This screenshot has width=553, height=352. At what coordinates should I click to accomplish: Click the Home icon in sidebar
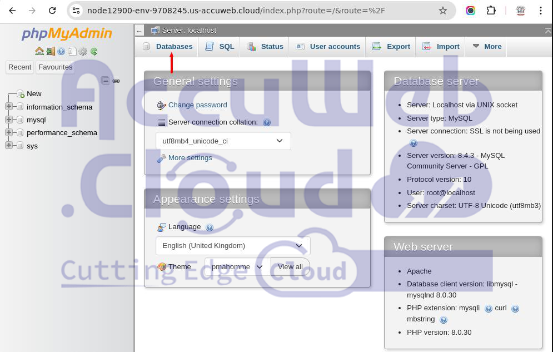click(x=39, y=51)
